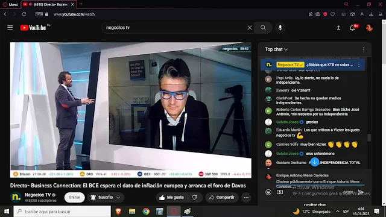Toggle the browser VPN badge
Screen dimensions: 386x217
pos(39,14)
